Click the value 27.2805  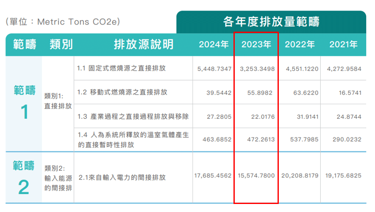tap(219, 117)
